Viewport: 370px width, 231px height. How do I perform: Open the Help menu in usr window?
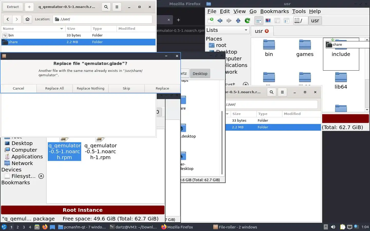click(x=315, y=11)
